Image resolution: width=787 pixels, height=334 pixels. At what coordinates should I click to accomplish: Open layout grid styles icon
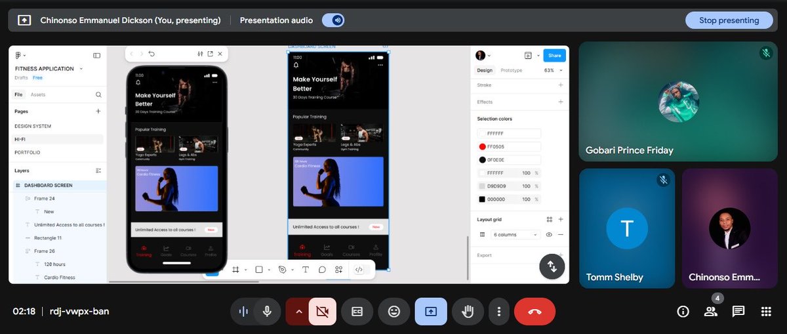coord(550,219)
